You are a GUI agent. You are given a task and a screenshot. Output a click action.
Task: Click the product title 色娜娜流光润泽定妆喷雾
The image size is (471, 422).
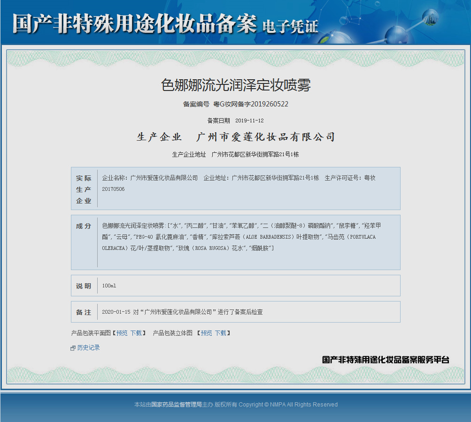coord(236,85)
